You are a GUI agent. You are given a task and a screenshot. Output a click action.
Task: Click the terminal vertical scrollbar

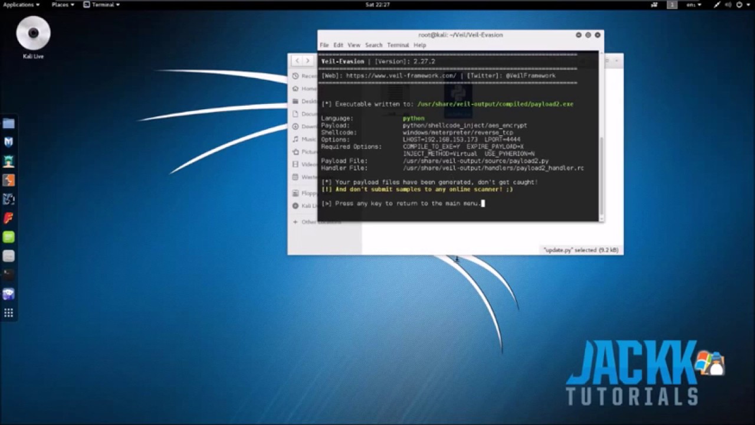coord(601,176)
